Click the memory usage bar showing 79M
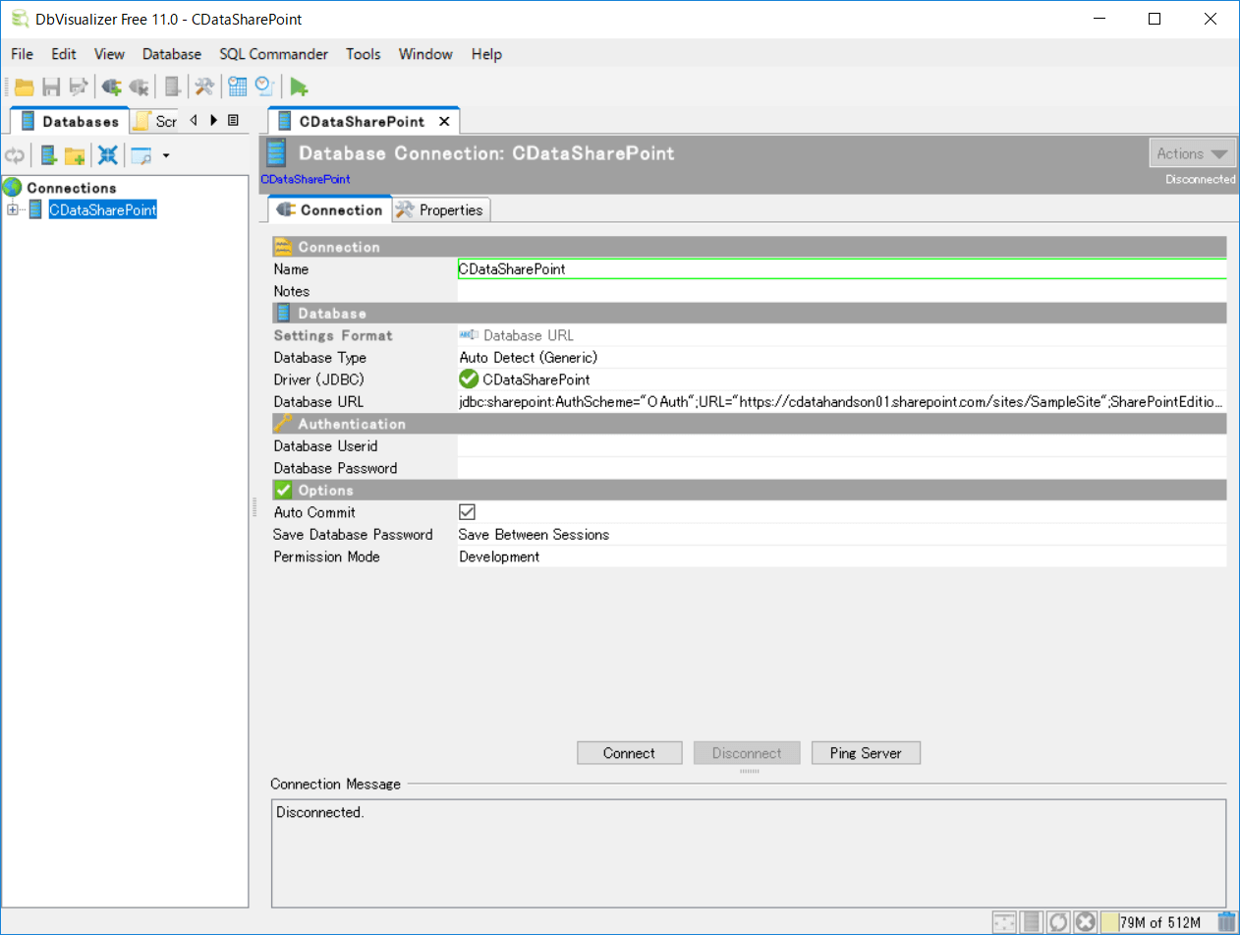The width and height of the screenshot is (1240, 935). pyautogui.click(x=1159, y=922)
